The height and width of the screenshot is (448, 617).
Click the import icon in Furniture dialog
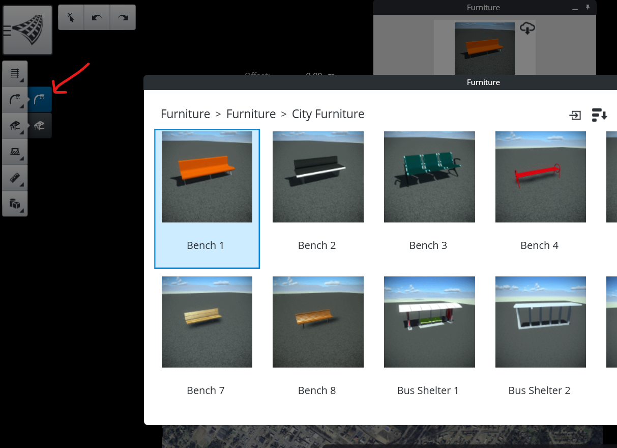click(x=575, y=116)
